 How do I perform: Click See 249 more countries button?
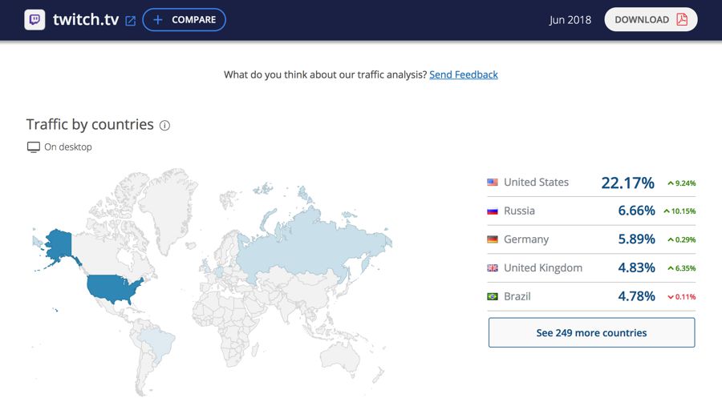pyautogui.click(x=591, y=332)
